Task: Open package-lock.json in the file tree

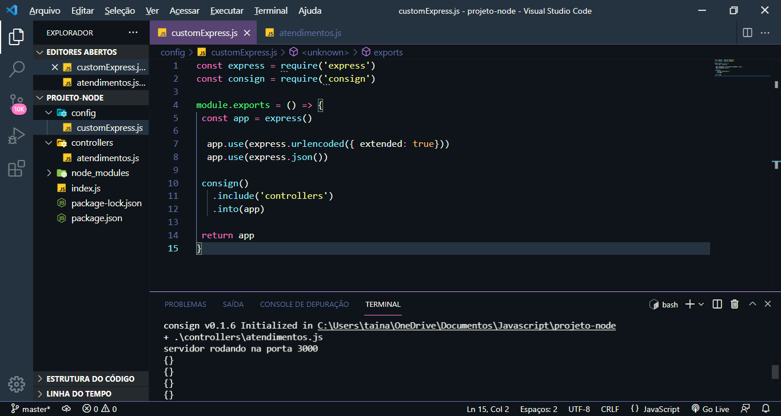Action: (x=91, y=203)
